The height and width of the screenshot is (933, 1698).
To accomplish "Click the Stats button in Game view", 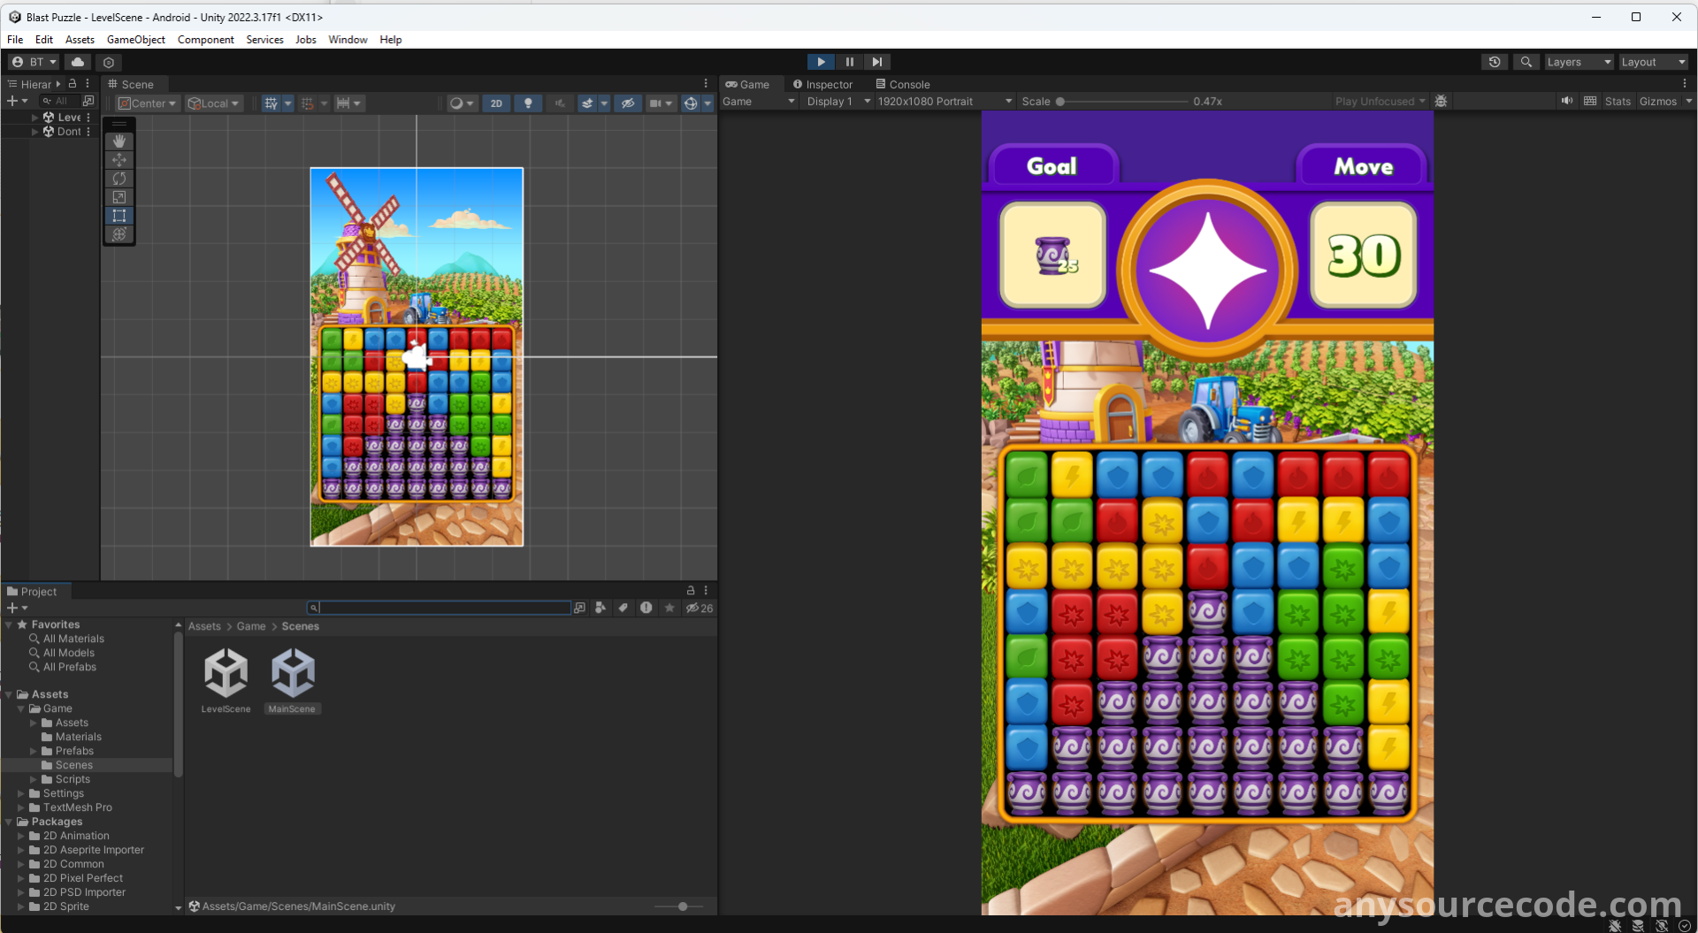I will point(1618,101).
